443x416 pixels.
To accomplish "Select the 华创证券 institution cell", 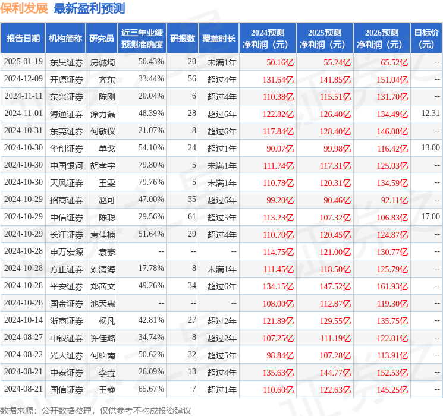I will coord(67,149).
